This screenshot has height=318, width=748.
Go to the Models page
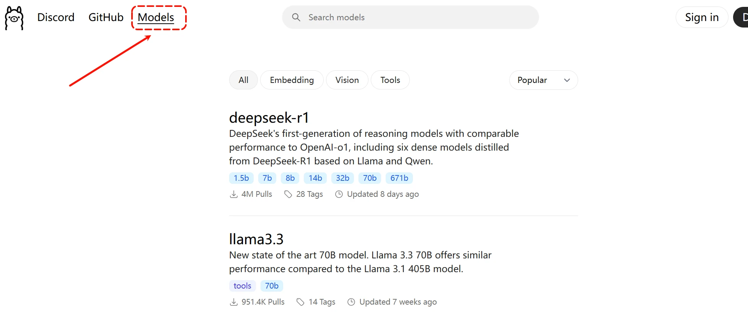(x=156, y=17)
